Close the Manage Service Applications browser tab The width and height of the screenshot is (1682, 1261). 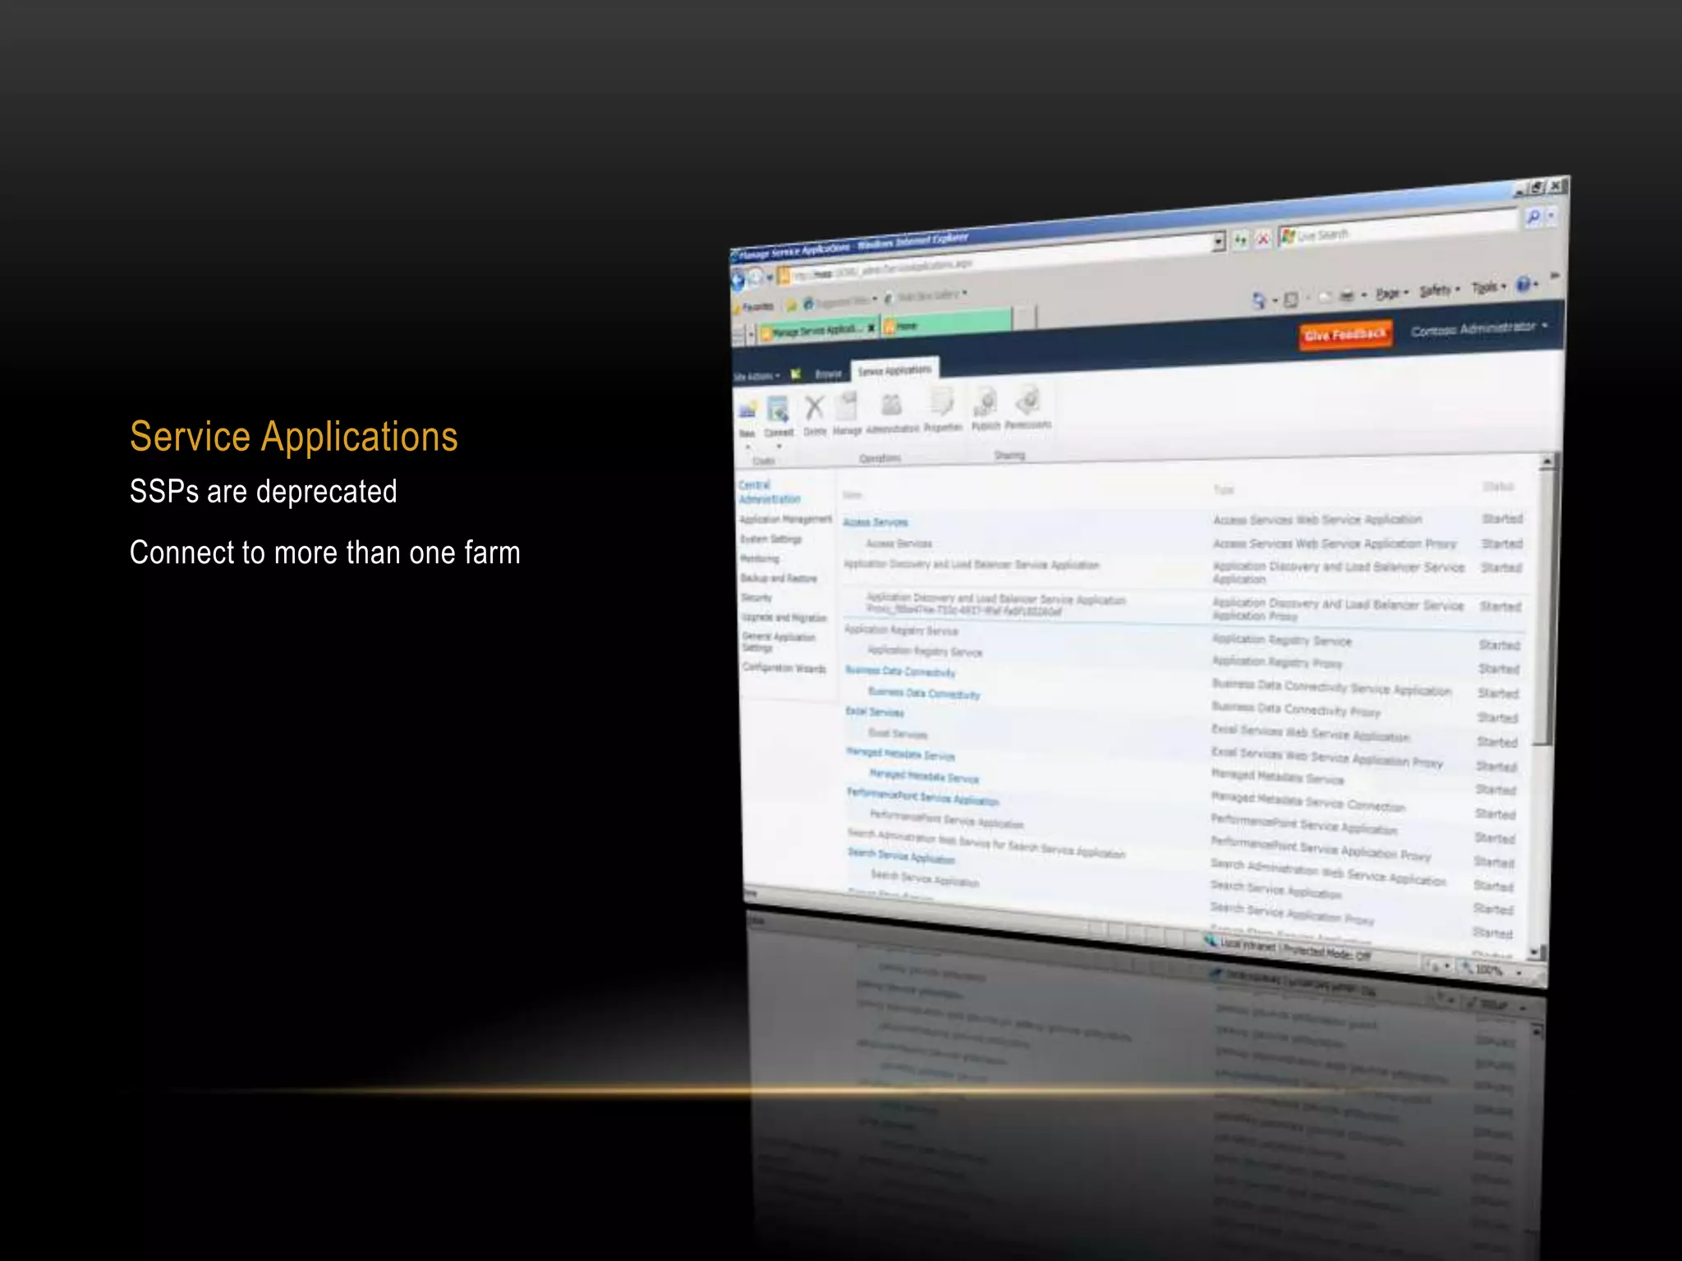pos(871,328)
